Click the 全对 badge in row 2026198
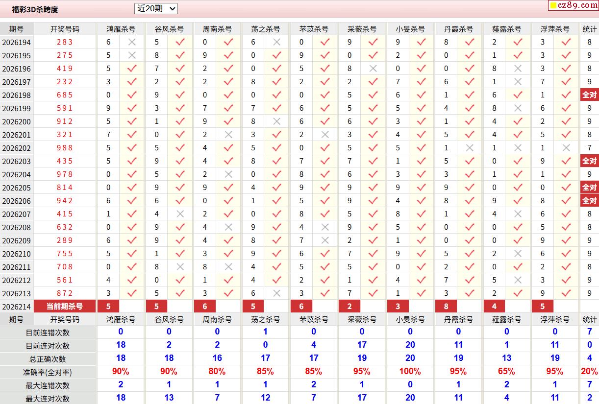This screenshot has width=599, height=404. click(x=589, y=95)
